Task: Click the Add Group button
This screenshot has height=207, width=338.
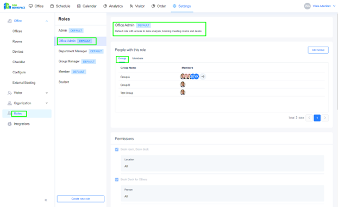Action: point(318,50)
